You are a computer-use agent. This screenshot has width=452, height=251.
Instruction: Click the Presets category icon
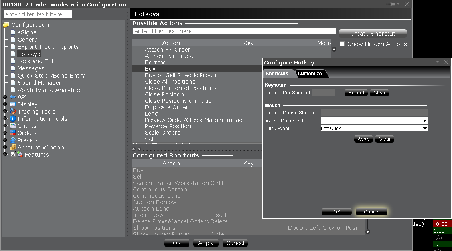point(13,140)
